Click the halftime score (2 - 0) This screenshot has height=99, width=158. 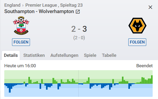click(79, 38)
